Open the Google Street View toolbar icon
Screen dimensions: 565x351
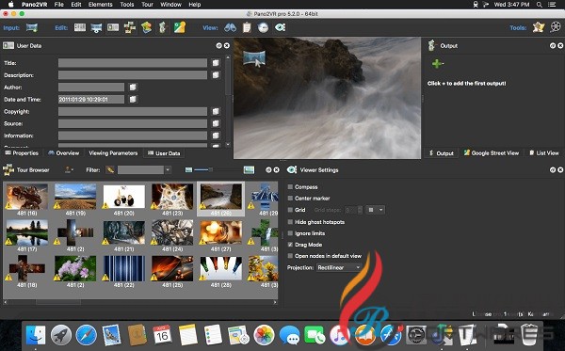tap(180, 27)
